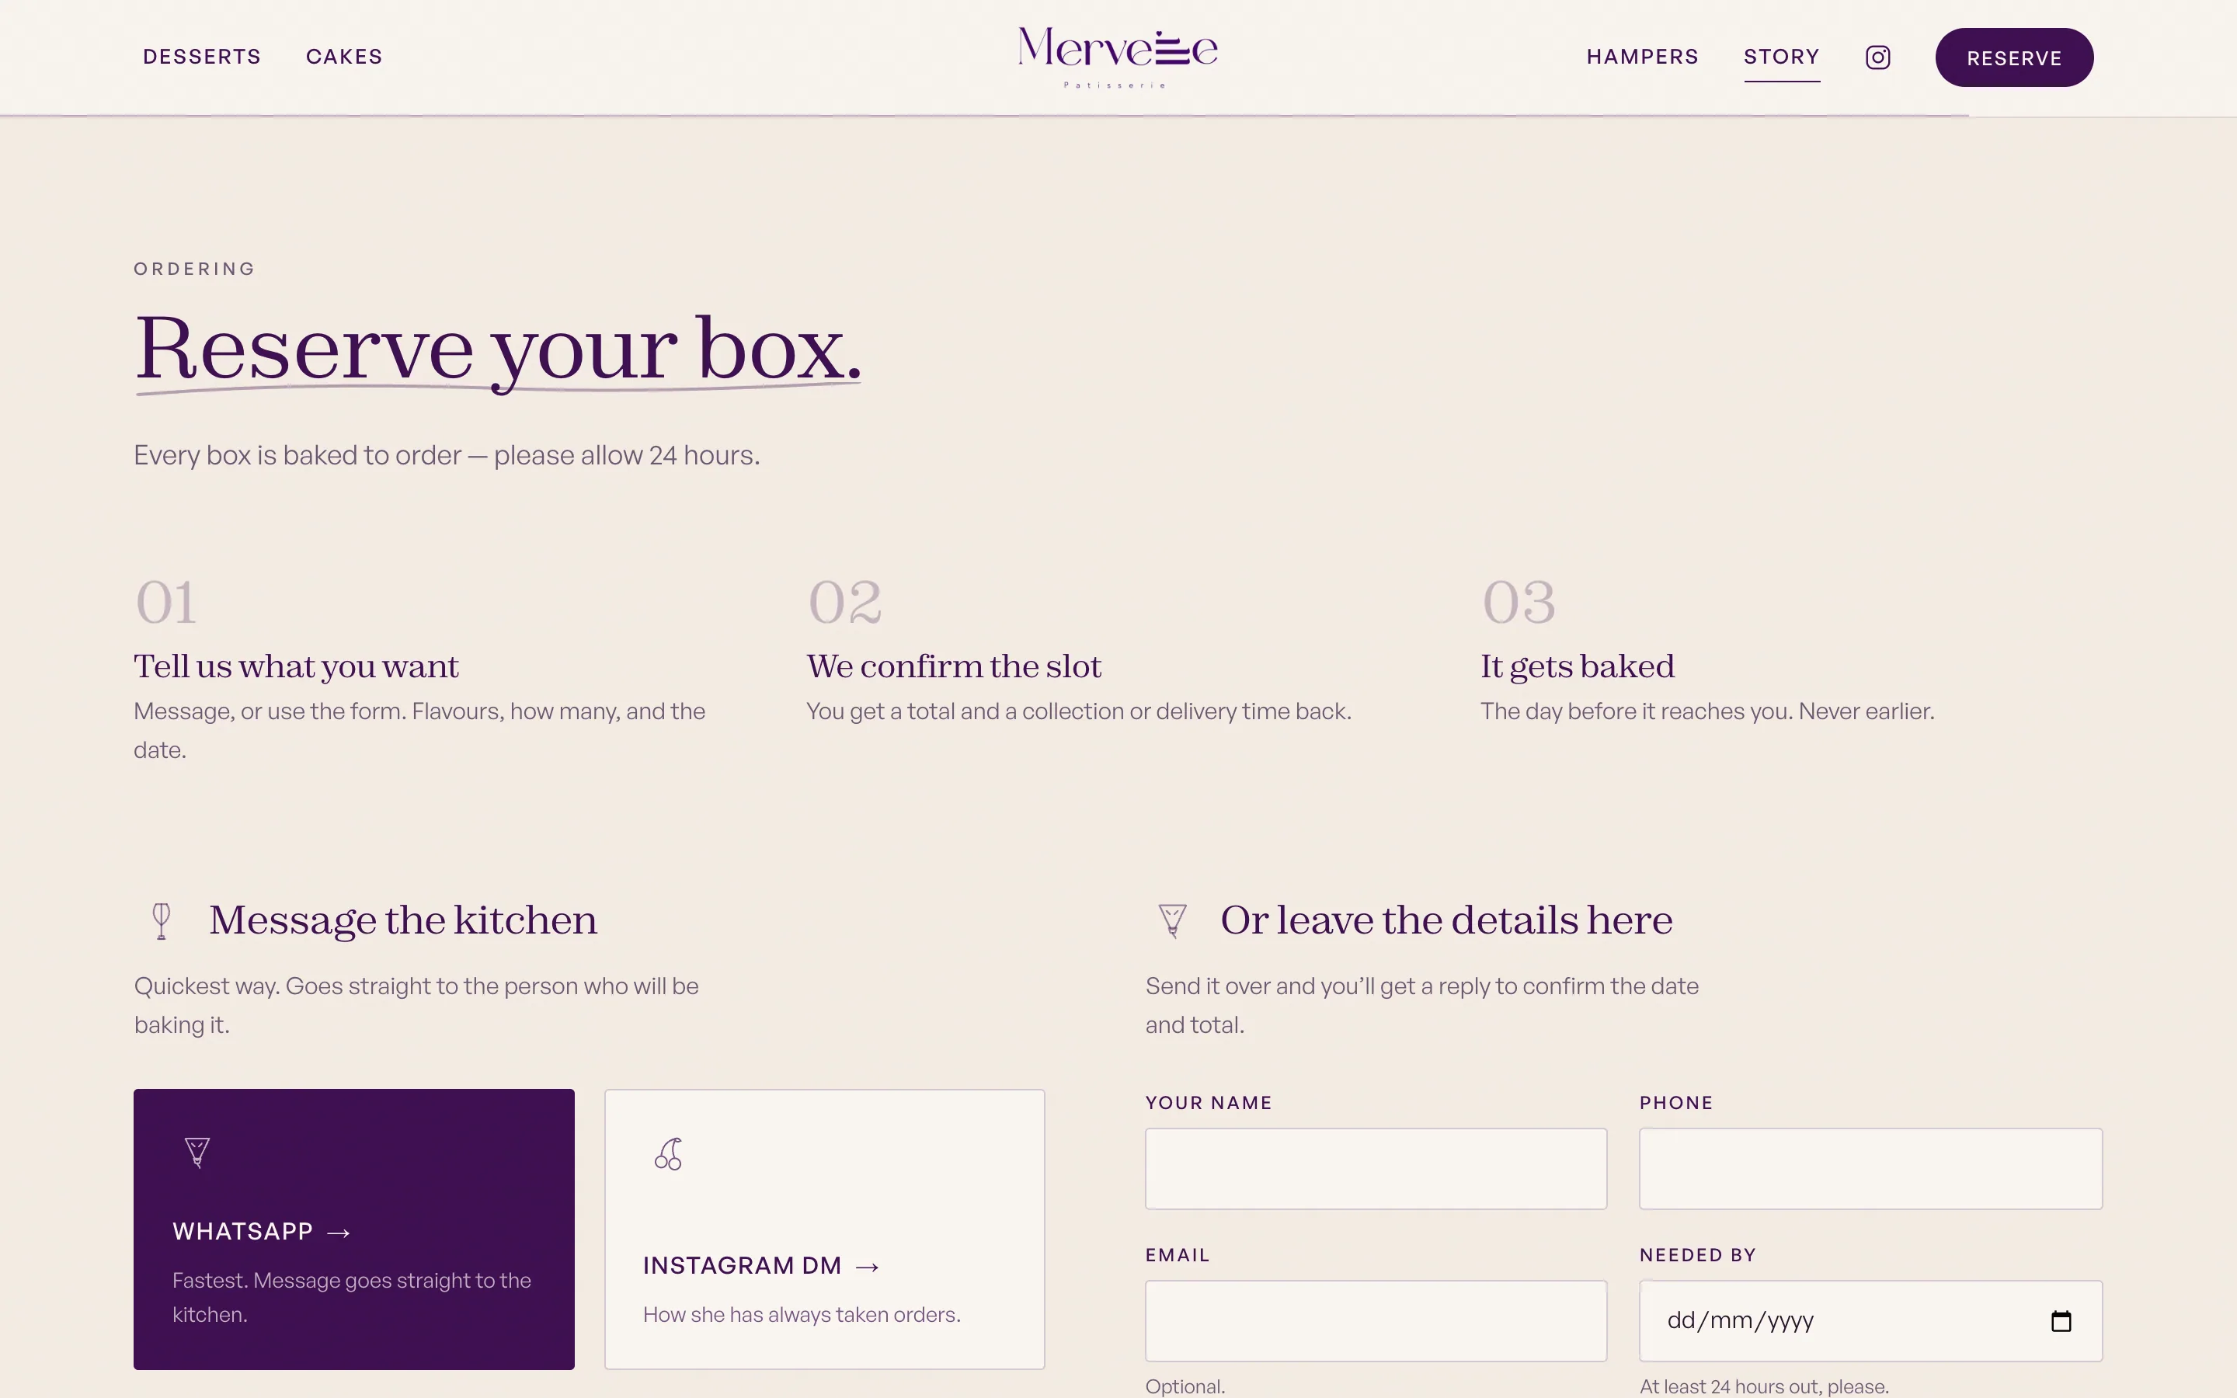Image resolution: width=2237 pixels, height=1398 pixels.
Task: Click the 'Quickest way. Goes straight' paragraph
Action: [416, 1005]
